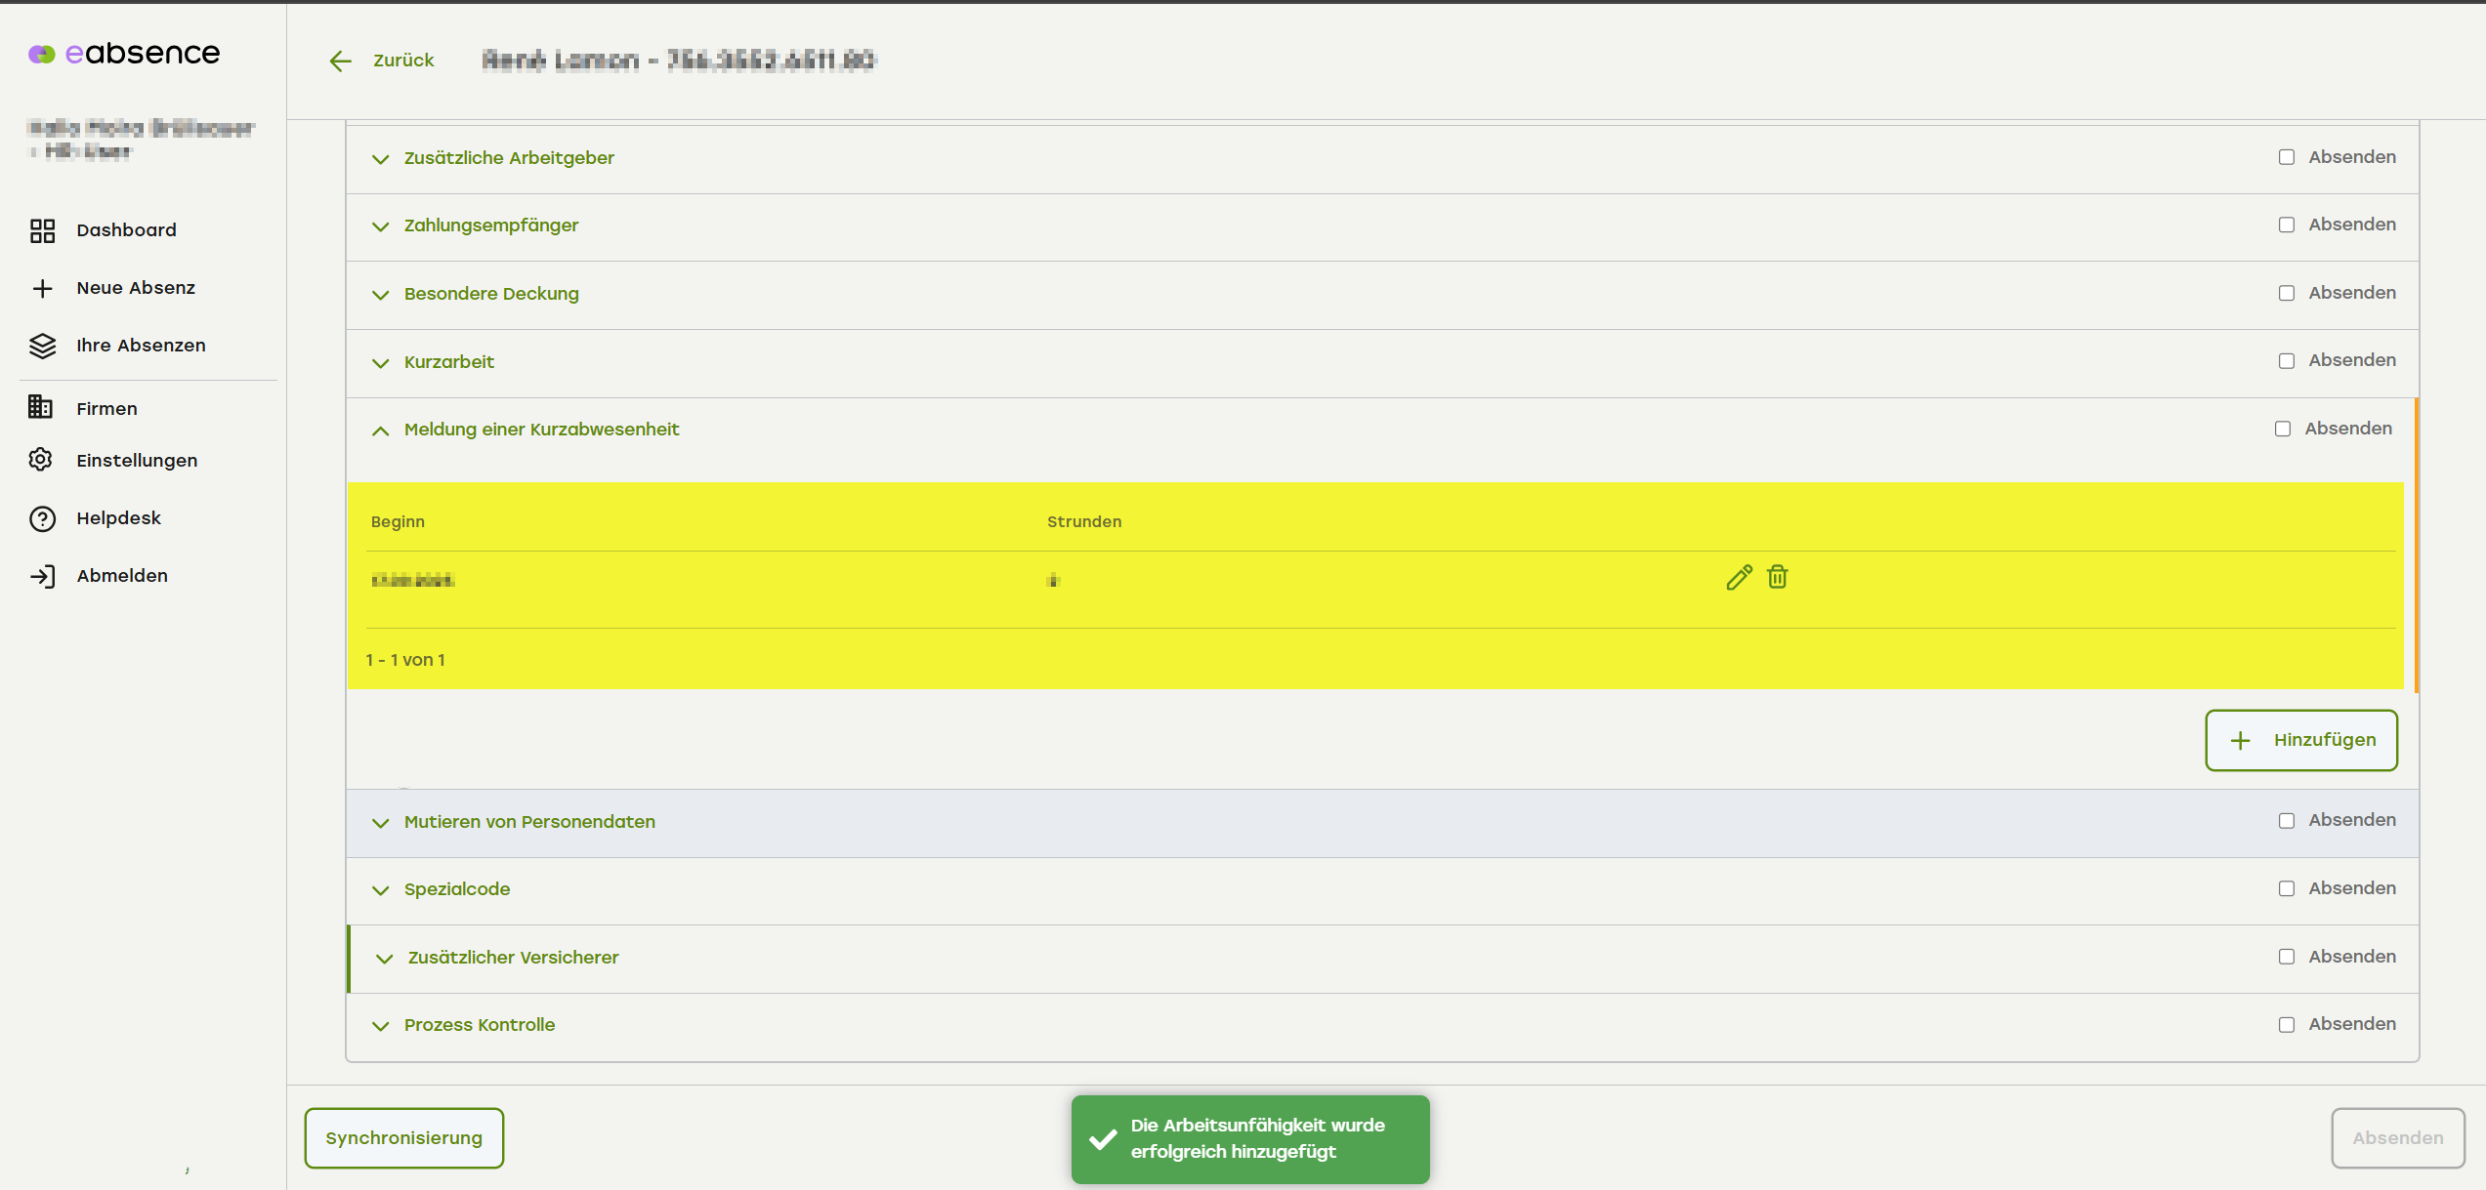2486x1190 pixels.
Task: Click the trash delete icon in absence row
Action: coord(1778,577)
